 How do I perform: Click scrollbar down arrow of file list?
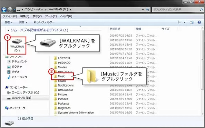tap(203, 114)
